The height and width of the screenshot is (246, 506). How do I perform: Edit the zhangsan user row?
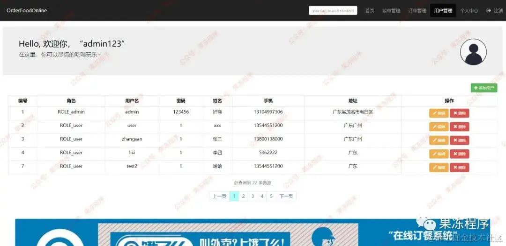[x=439, y=140]
